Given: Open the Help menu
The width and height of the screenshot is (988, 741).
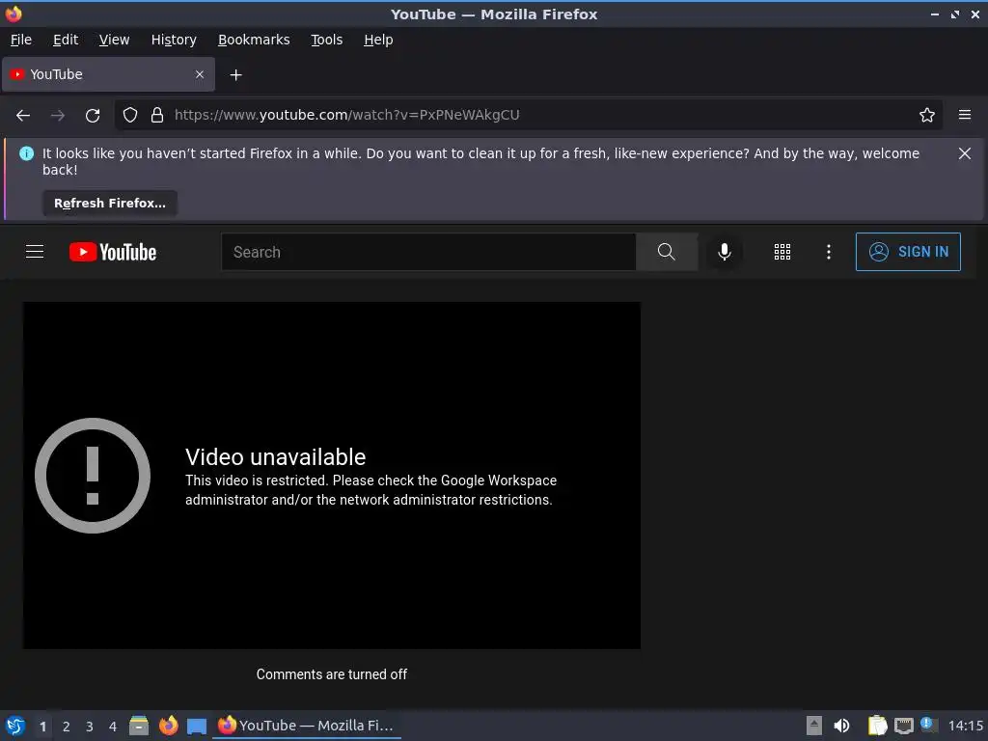Looking at the screenshot, I should (x=378, y=40).
